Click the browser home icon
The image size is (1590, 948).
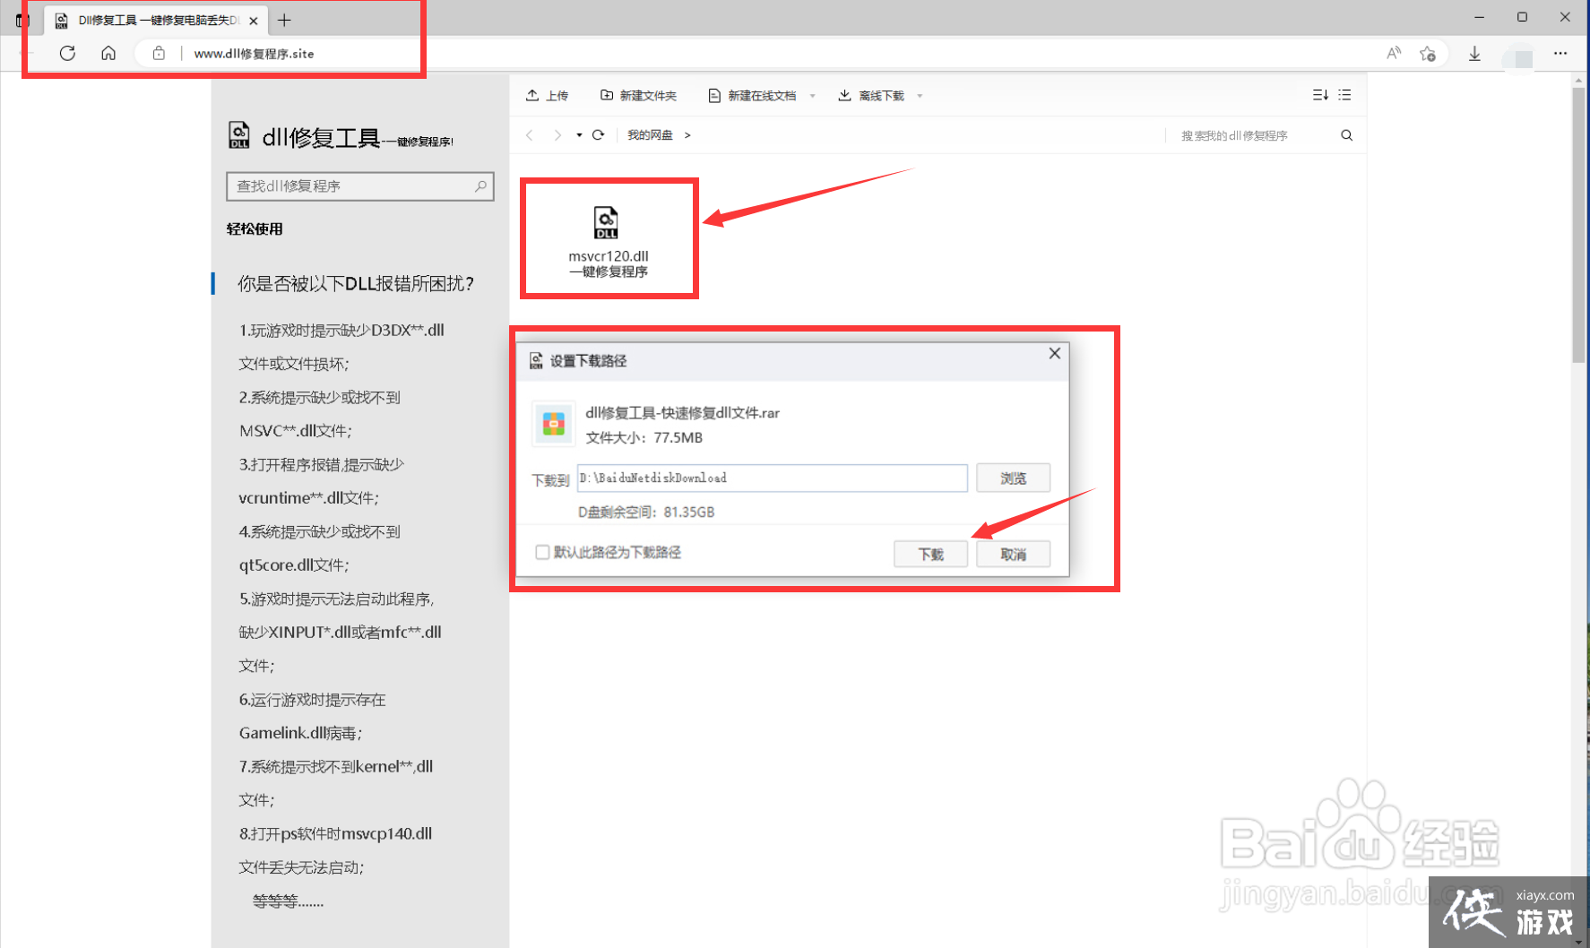(x=108, y=54)
